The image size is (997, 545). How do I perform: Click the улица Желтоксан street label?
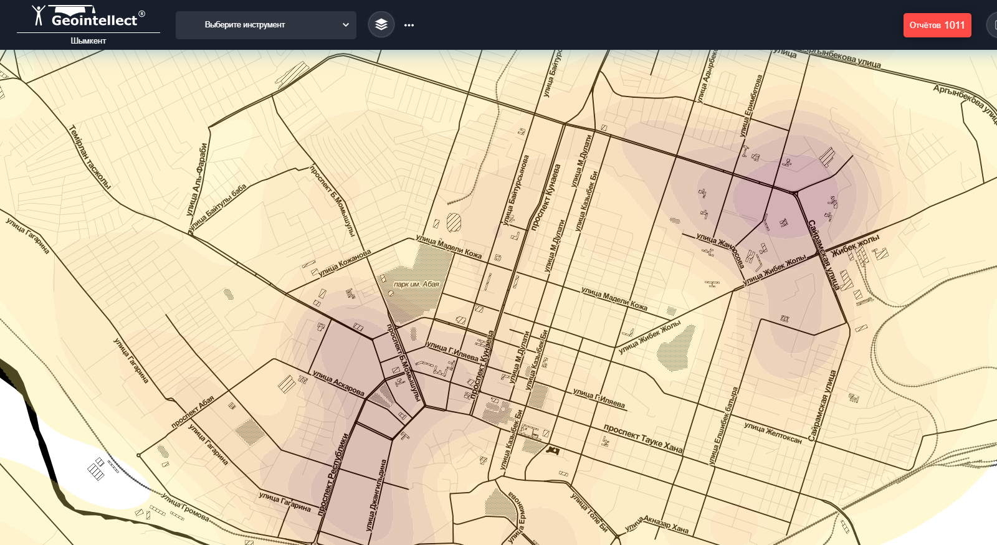[773, 433]
